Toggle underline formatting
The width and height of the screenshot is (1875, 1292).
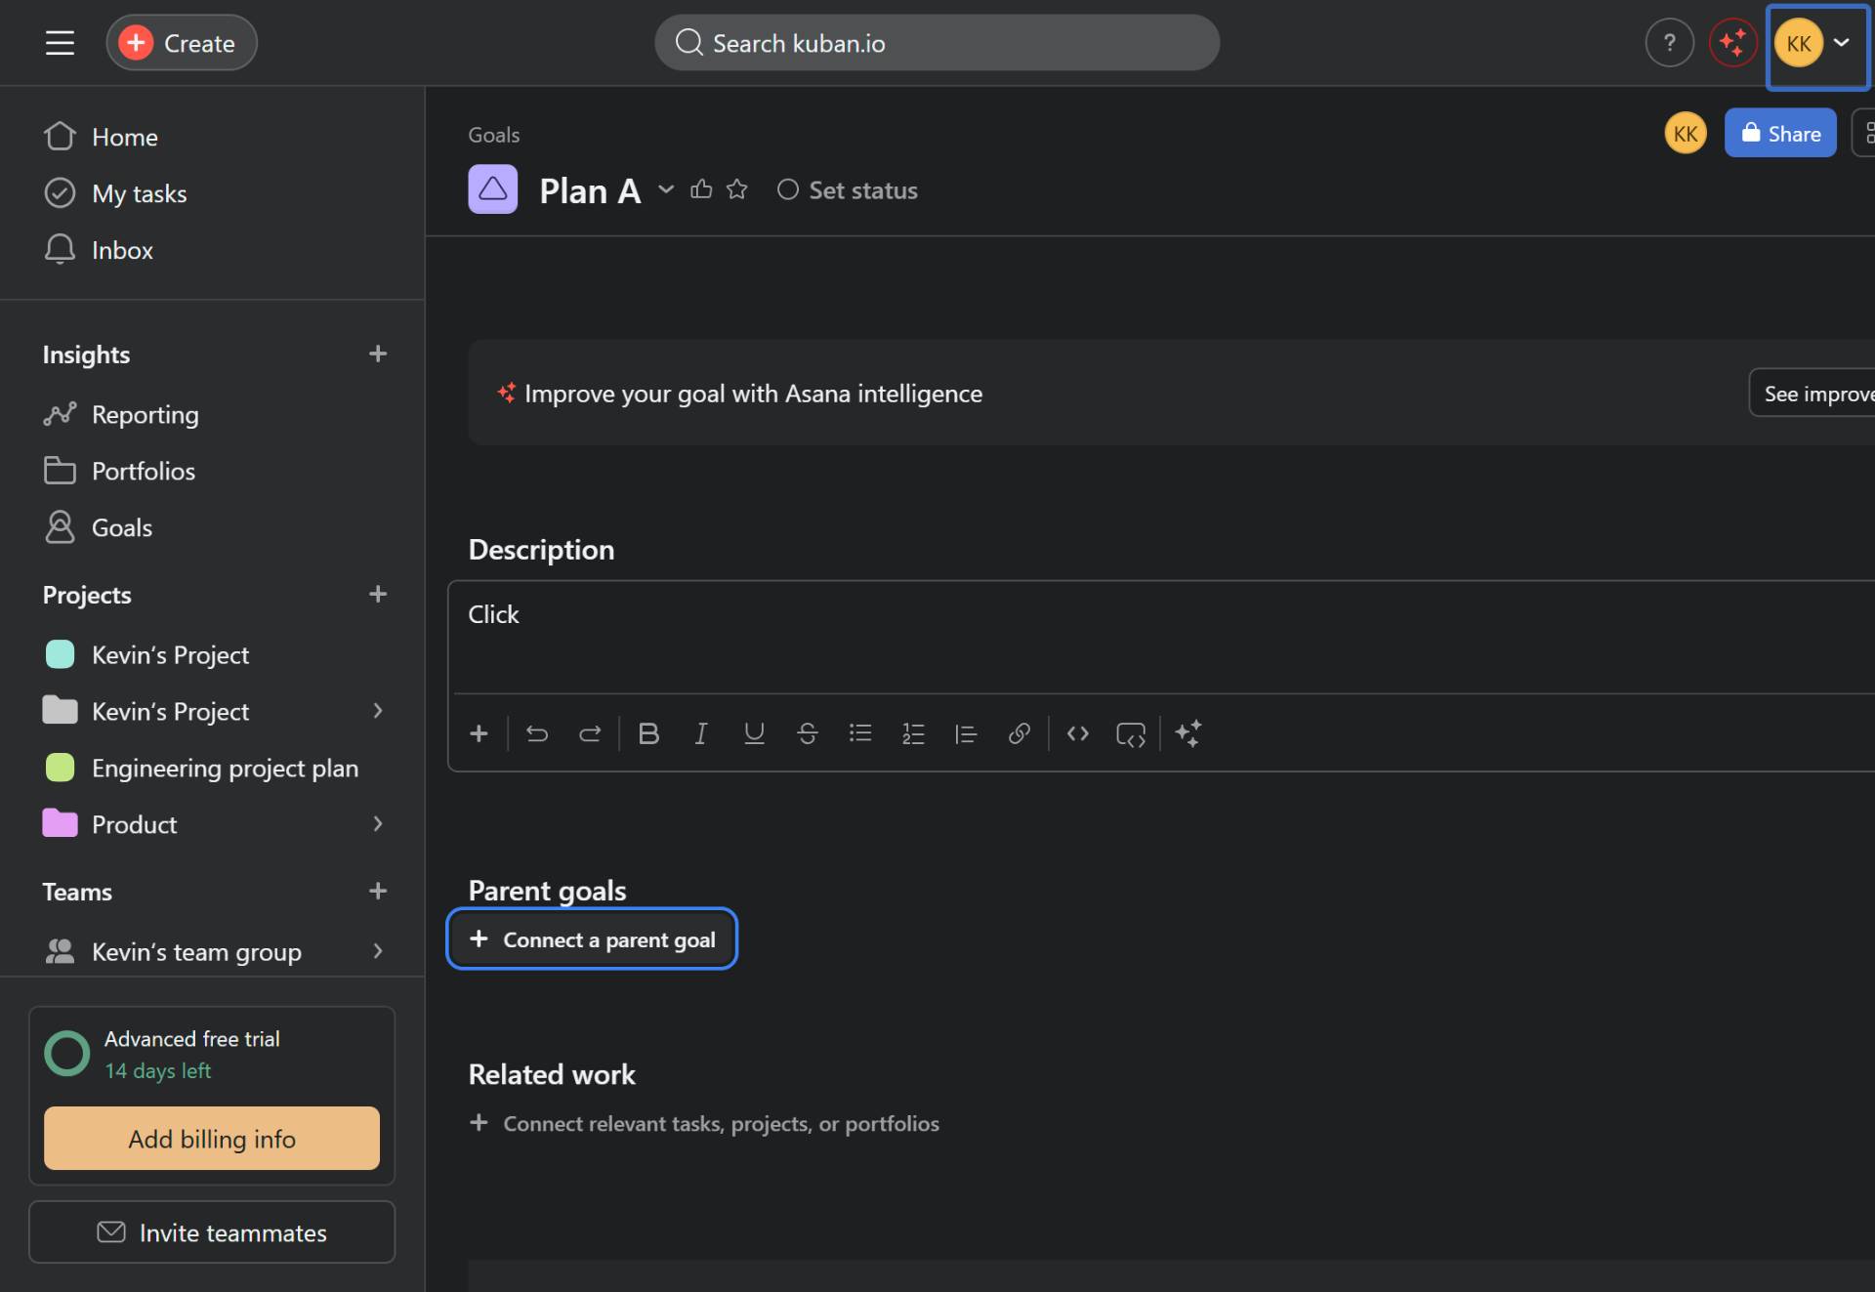(754, 733)
